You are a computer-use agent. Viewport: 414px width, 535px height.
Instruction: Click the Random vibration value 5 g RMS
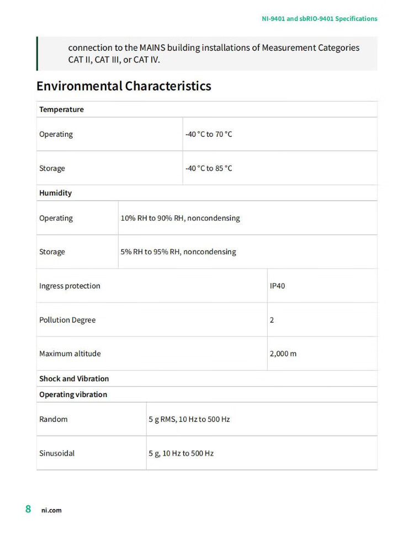click(189, 420)
